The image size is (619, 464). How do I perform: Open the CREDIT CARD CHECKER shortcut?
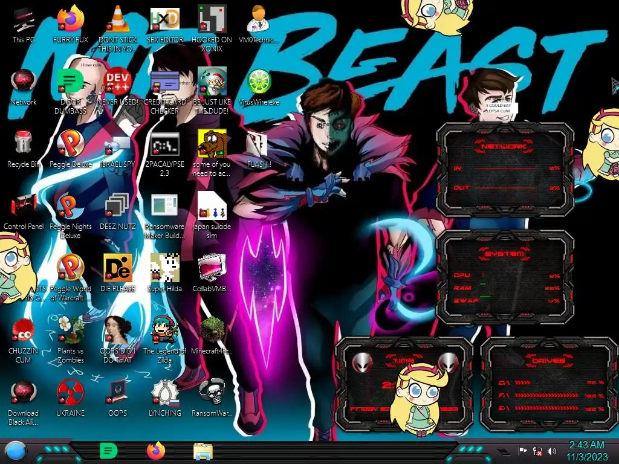tap(164, 92)
